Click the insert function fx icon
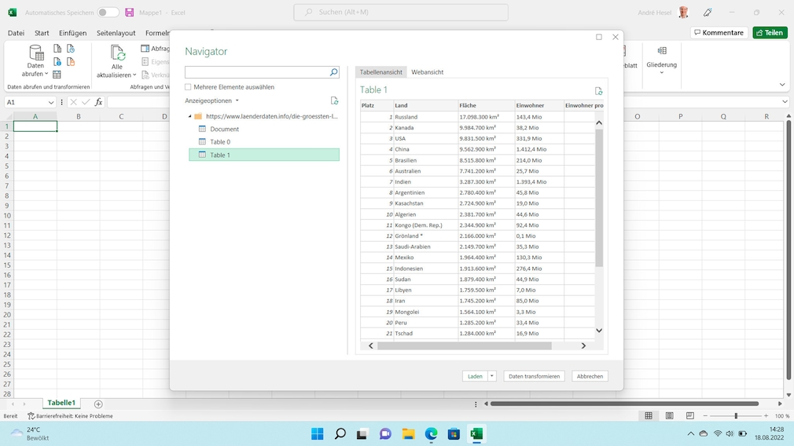 (x=98, y=102)
